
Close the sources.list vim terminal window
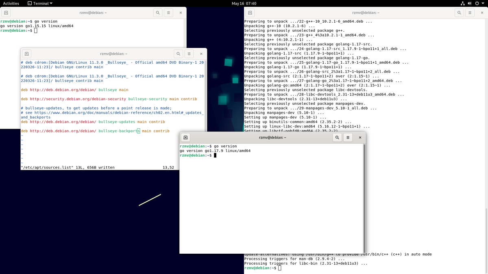click(x=201, y=54)
